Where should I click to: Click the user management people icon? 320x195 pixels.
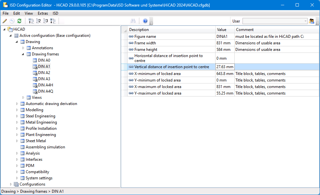(312, 21)
